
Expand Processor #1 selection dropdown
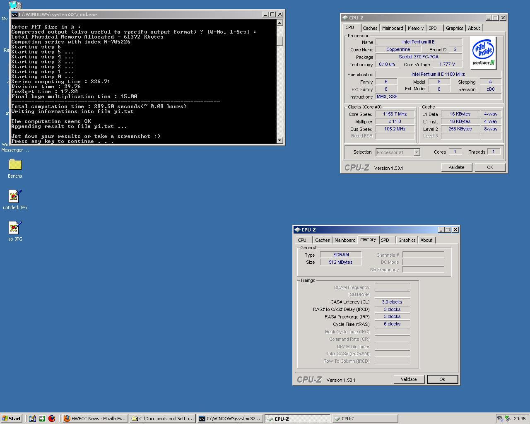tap(417, 152)
